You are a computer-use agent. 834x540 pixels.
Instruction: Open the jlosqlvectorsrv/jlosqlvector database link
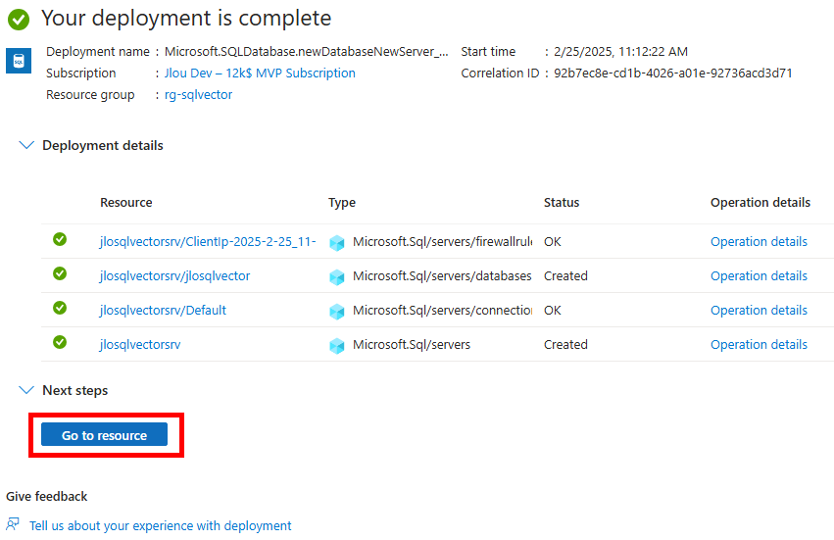coord(175,275)
